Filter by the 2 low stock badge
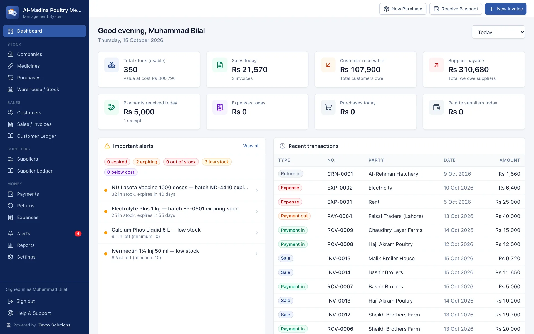The height and width of the screenshot is (334, 534). point(217,162)
